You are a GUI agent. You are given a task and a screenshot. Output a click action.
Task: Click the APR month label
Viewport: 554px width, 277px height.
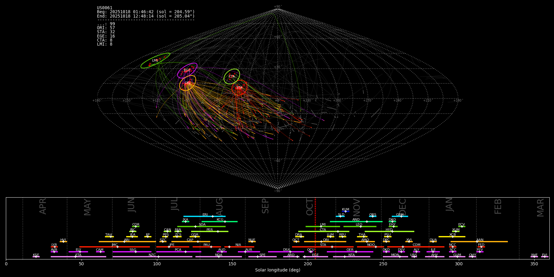pos(43,206)
